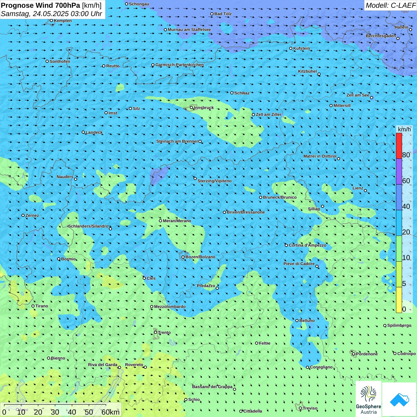The height and width of the screenshot is (417, 417).
Task: Click the Brixen/Bressanone label
Action: click(246, 212)
